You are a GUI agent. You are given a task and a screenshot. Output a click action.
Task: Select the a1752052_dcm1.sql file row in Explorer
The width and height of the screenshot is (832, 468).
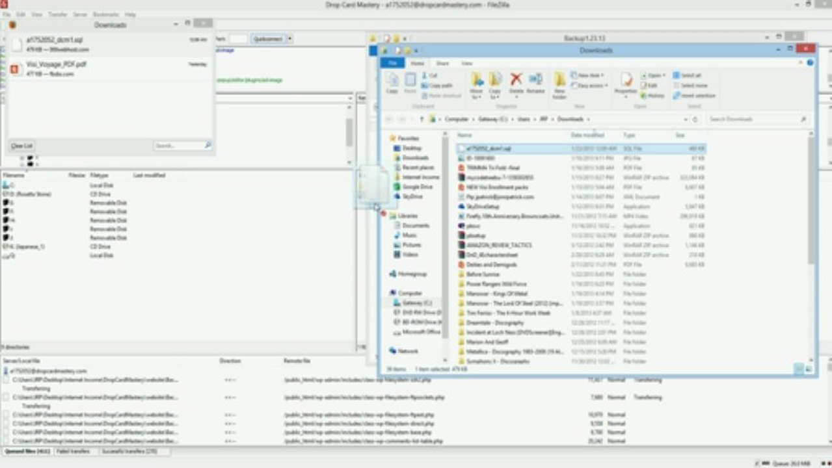(x=581, y=148)
